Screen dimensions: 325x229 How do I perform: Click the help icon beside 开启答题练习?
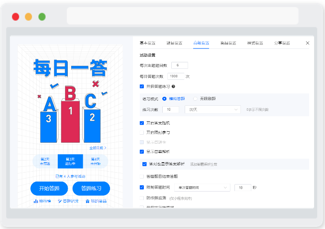pos(173,86)
